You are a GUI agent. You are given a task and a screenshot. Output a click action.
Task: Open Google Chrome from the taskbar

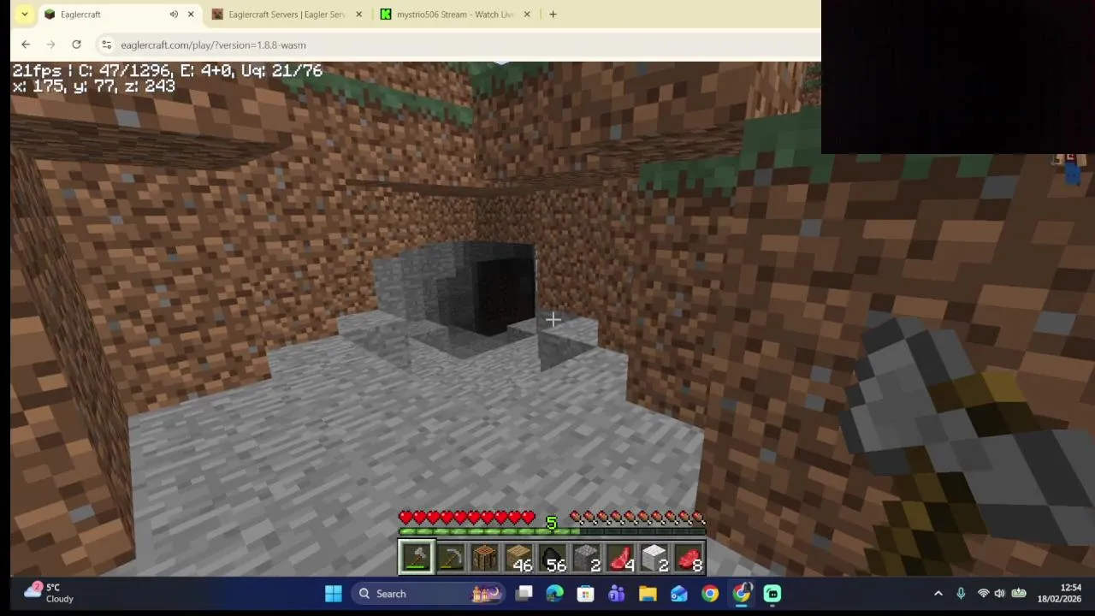point(710,594)
